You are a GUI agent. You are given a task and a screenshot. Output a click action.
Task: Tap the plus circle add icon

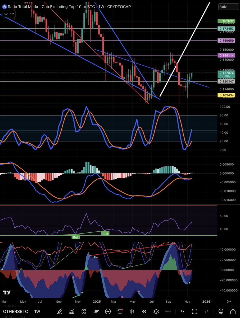[108, 311]
